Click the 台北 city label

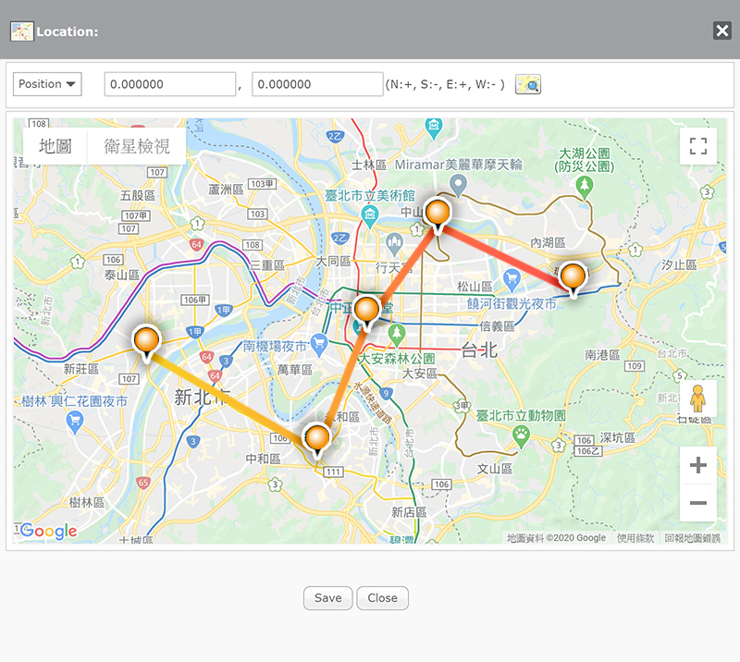[x=479, y=350]
